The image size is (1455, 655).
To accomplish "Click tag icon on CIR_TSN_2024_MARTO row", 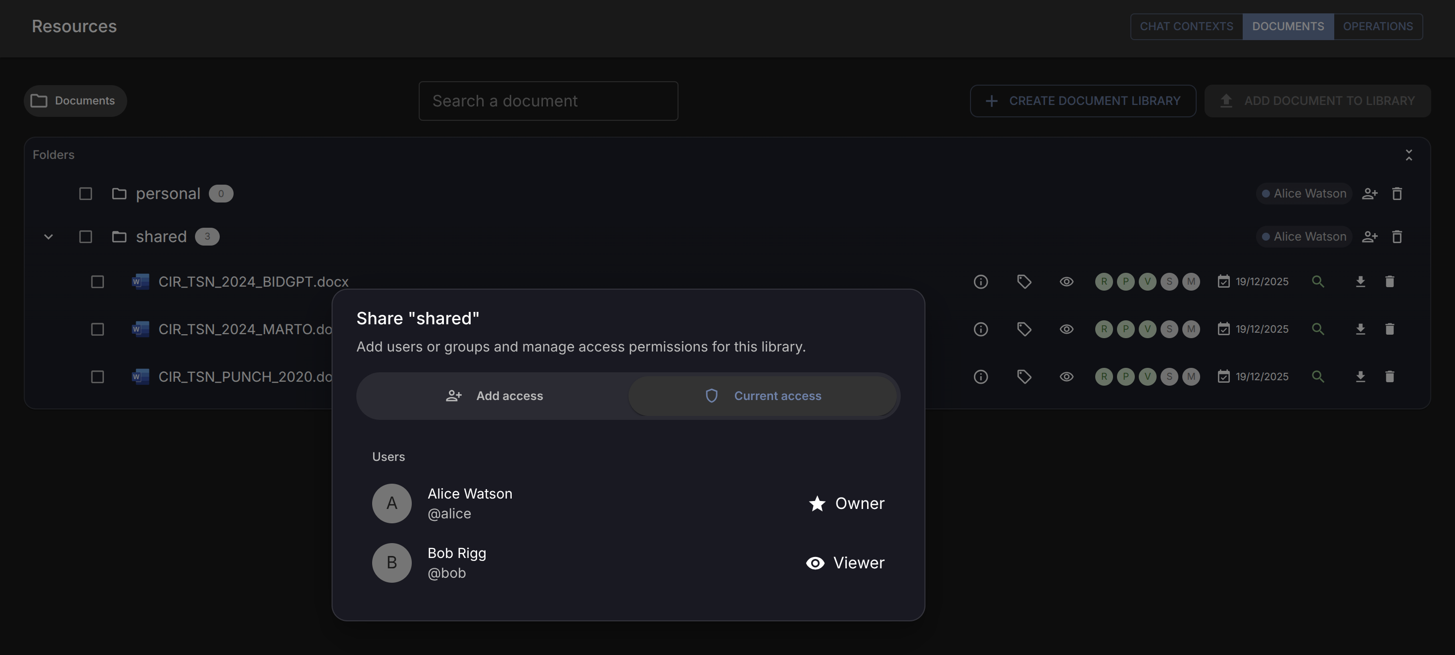I will (1024, 329).
